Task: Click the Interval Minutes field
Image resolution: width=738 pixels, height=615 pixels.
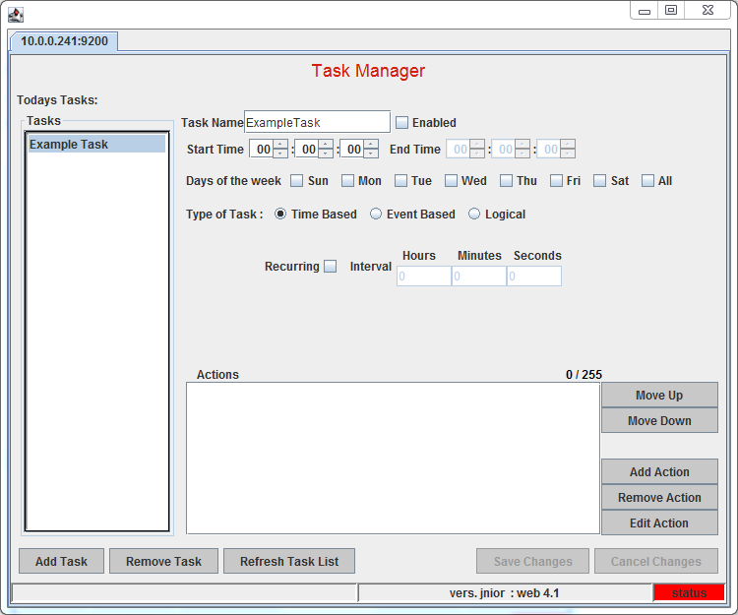Action: coord(479,276)
